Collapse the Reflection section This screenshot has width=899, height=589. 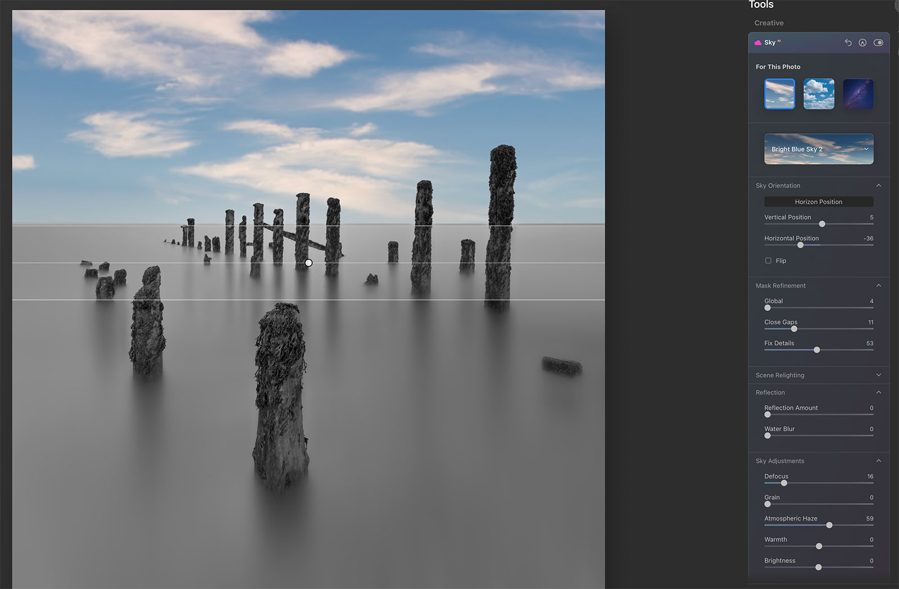[x=879, y=392]
